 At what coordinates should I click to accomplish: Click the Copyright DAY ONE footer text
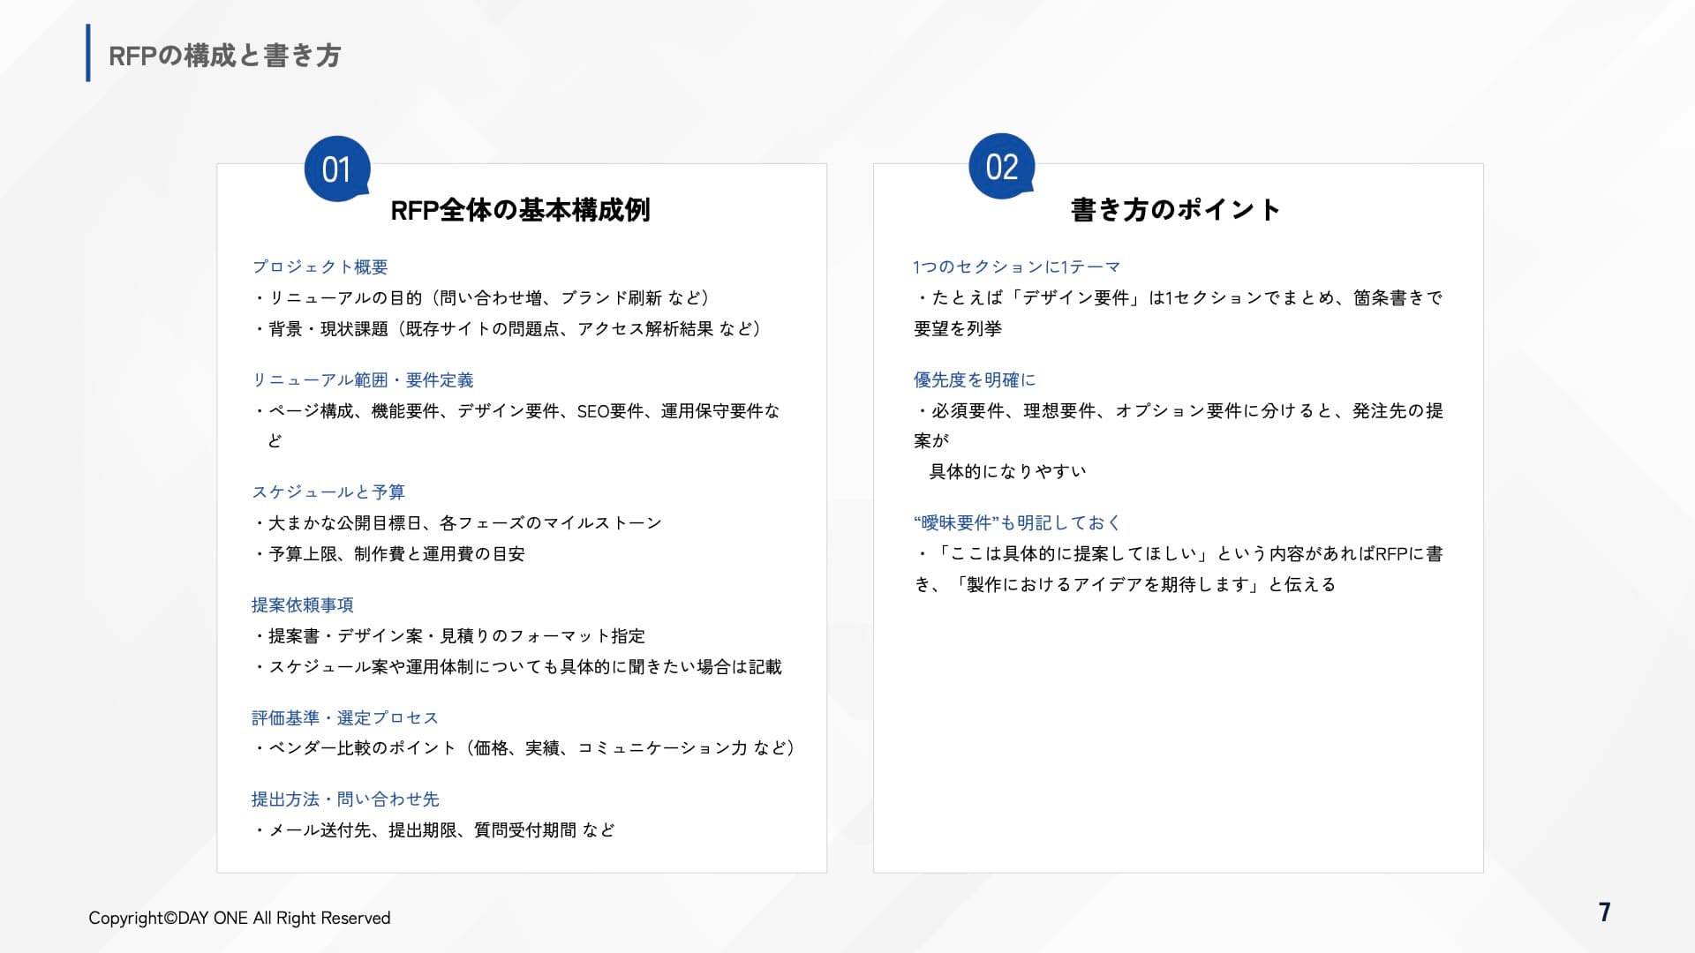(x=239, y=918)
